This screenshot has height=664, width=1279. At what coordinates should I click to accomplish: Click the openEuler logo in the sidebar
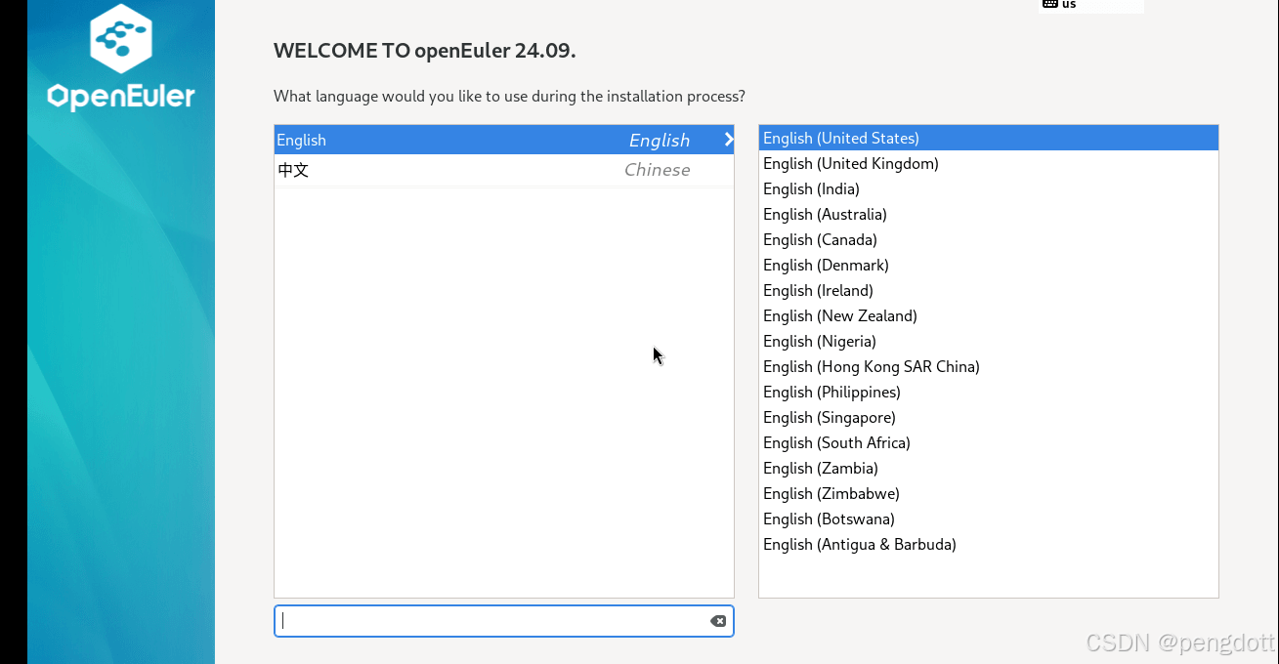point(121,57)
